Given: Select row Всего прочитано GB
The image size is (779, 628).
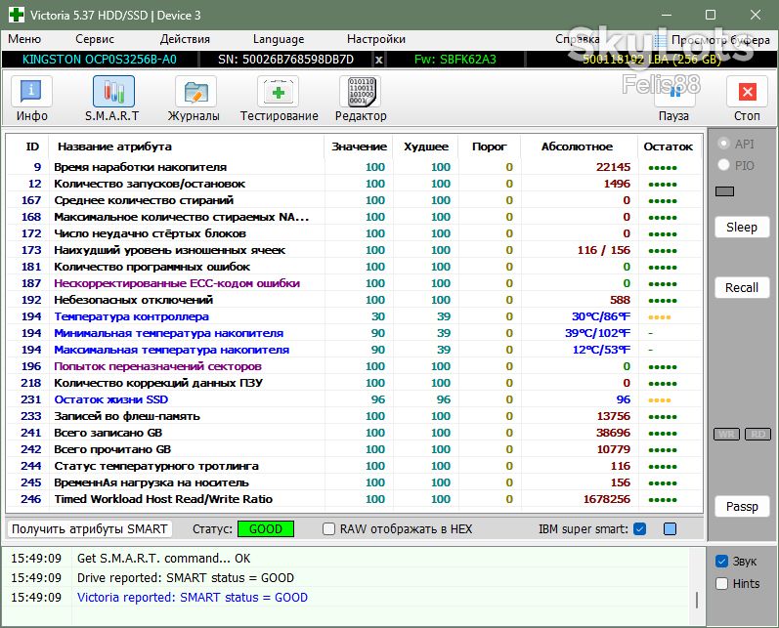Looking at the screenshot, I should pos(354,449).
